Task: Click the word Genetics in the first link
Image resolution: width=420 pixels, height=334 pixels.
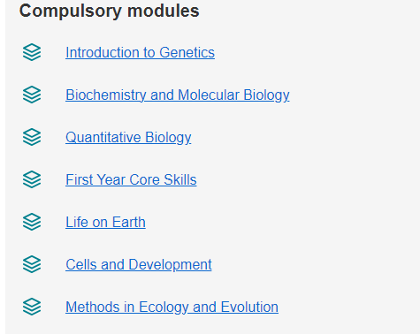Action: point(187,53)
